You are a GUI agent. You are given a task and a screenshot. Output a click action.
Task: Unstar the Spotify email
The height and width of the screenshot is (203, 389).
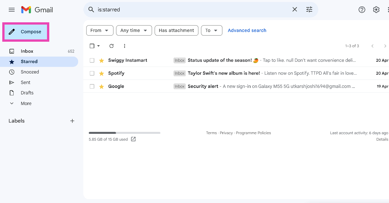click(x=101, y=73)
